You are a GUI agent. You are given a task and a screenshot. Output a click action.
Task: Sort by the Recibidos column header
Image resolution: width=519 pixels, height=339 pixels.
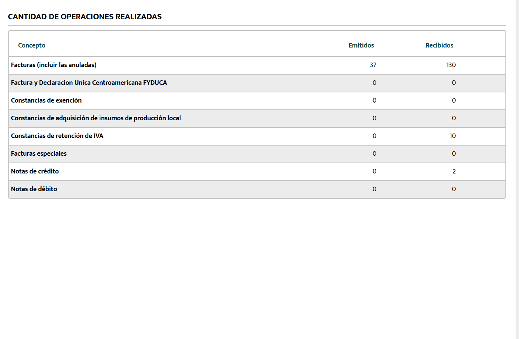point(439,45)
